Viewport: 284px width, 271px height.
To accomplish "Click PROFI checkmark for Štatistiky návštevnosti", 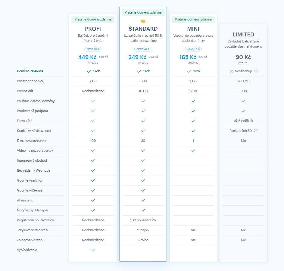I will [x=93, y=131].
